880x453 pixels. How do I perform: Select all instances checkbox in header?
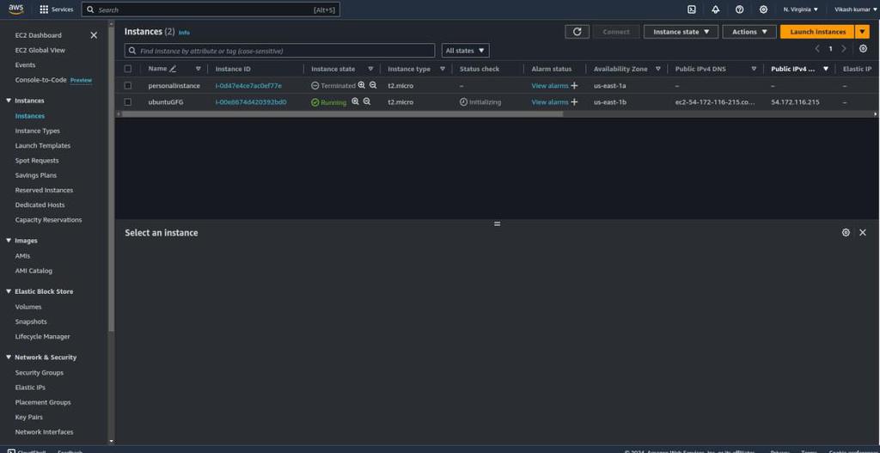pyautogui.click(x=128, y=69)
